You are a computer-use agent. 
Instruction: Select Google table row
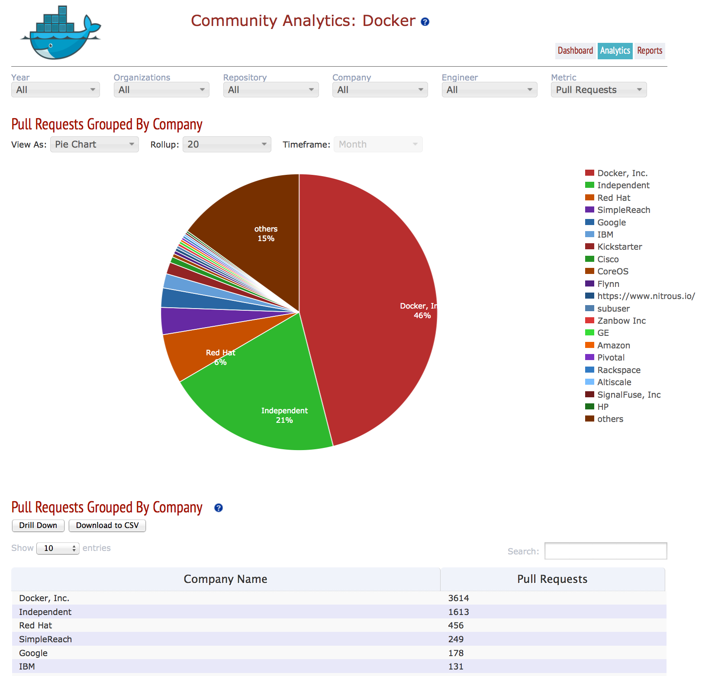[x=338, y=653]
